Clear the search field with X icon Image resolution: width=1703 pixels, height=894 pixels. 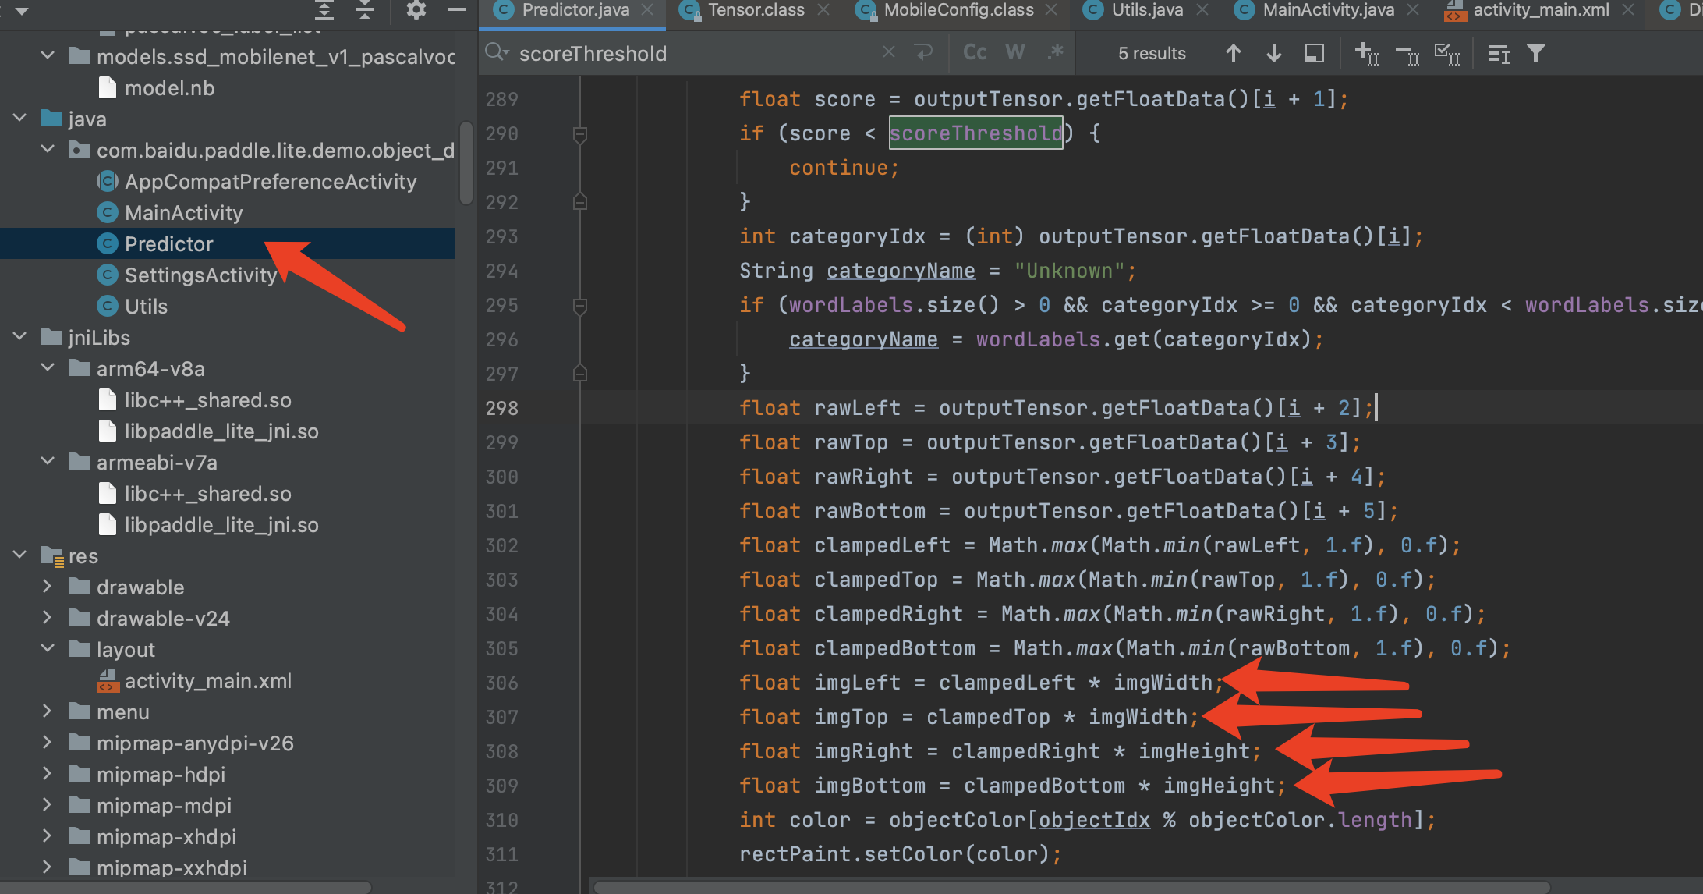[889, 52]
